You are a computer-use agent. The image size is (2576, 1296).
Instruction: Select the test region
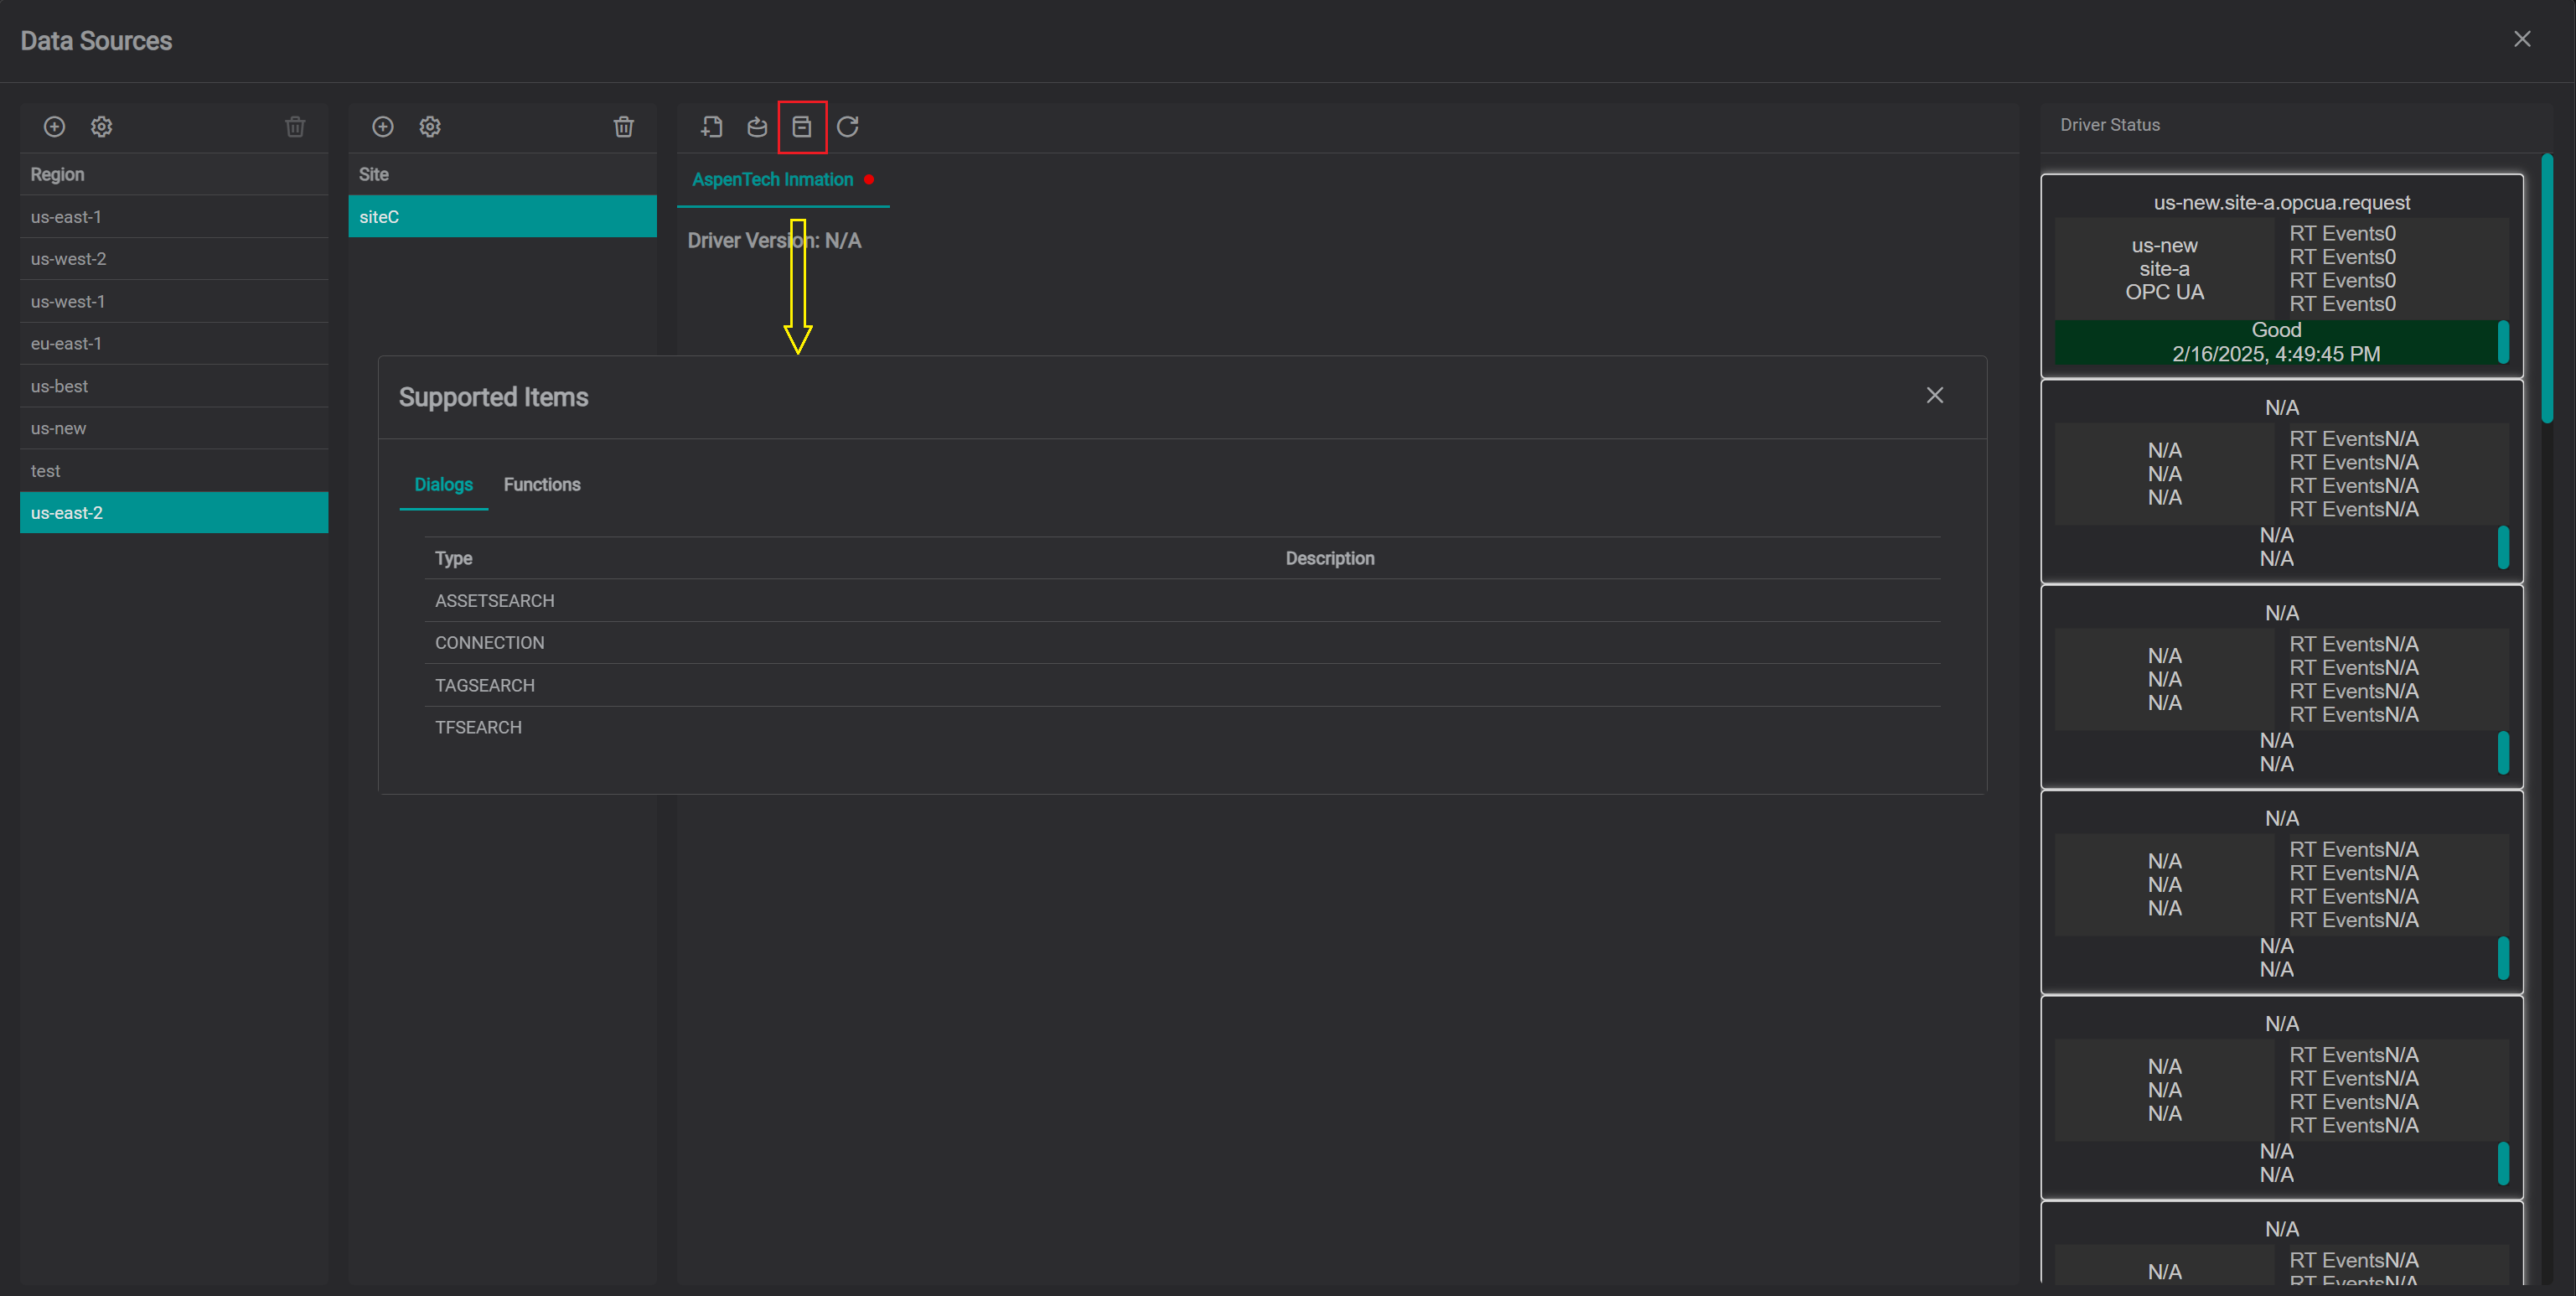click(174, 471)
